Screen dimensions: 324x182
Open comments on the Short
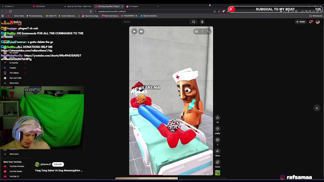pyautogui.click(x=217, y=140)
